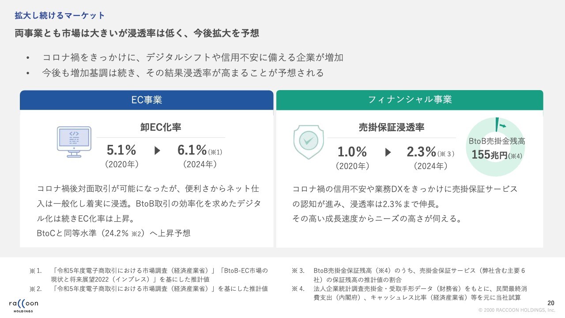The height and width of the screenshot is (318, 565).
Task: Click the 6.1% value for 2024
Action: (x=192, y=150)
